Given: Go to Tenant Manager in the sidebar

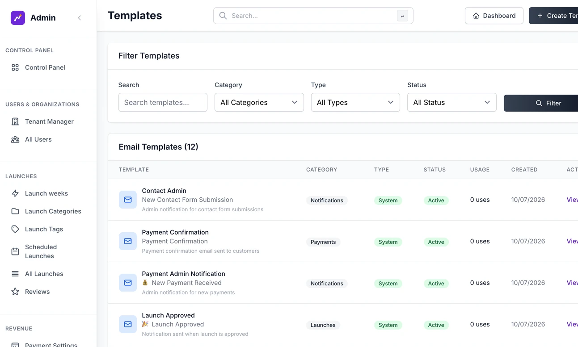Looking at the screenshot, I should (x=48, y=121).
